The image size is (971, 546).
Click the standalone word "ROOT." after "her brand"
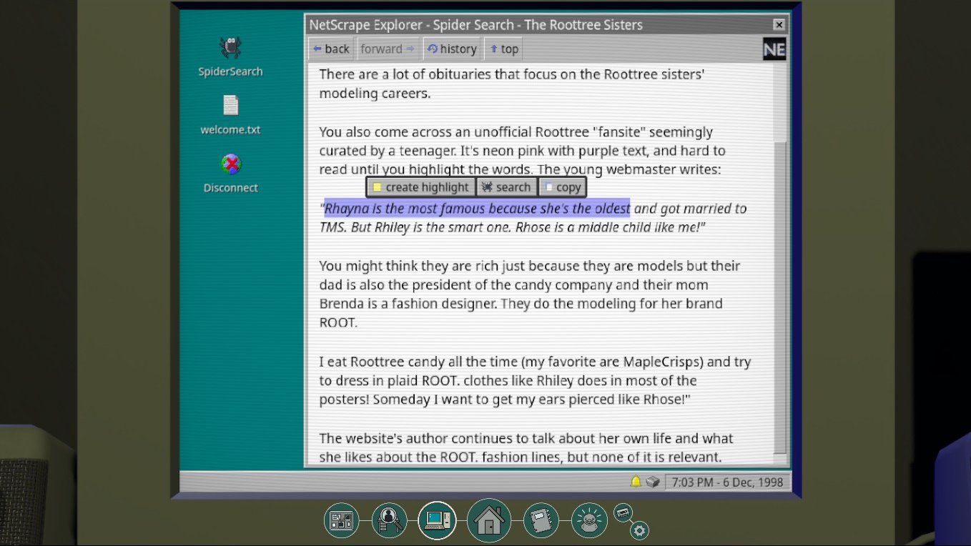[338, 322]
